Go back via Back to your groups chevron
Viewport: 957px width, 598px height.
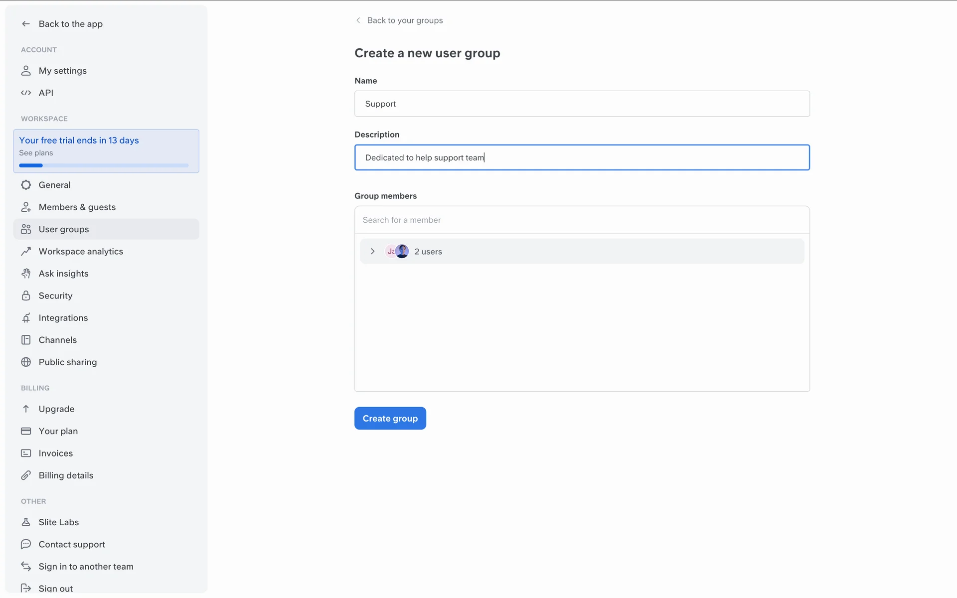pyautogui.click(x=358, y=20)
